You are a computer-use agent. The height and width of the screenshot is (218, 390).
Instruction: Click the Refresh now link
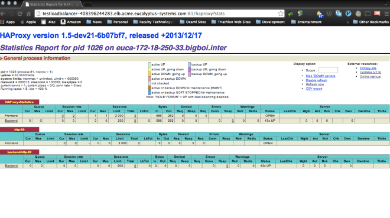coord(314,84)
